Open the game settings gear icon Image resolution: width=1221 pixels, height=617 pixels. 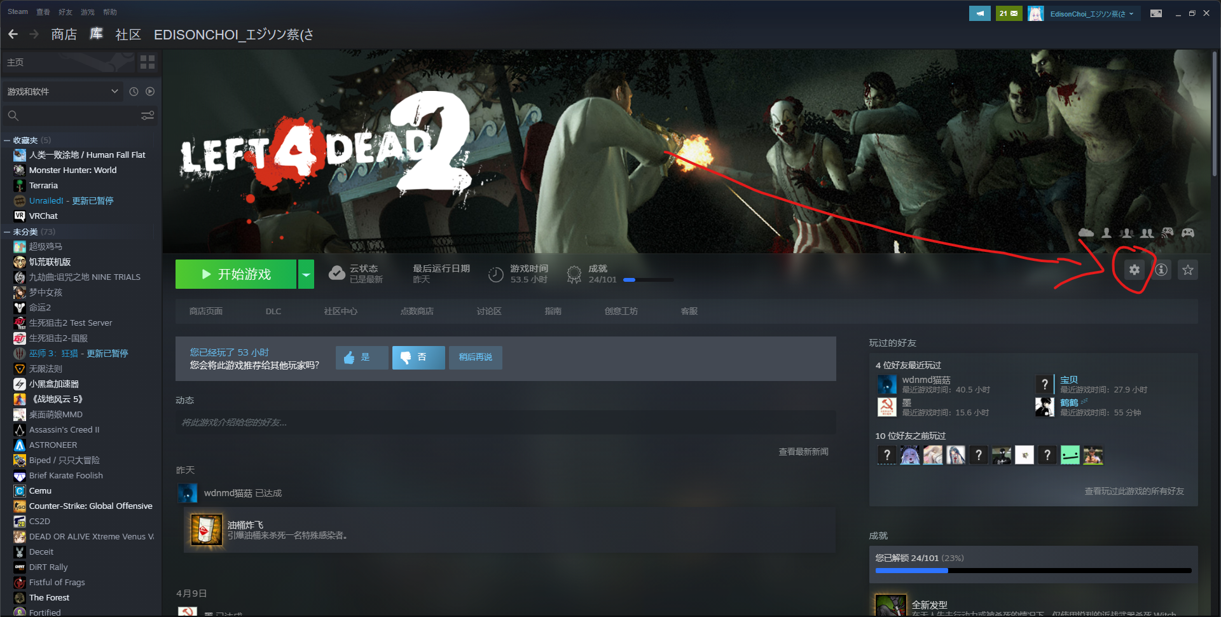1135,270
